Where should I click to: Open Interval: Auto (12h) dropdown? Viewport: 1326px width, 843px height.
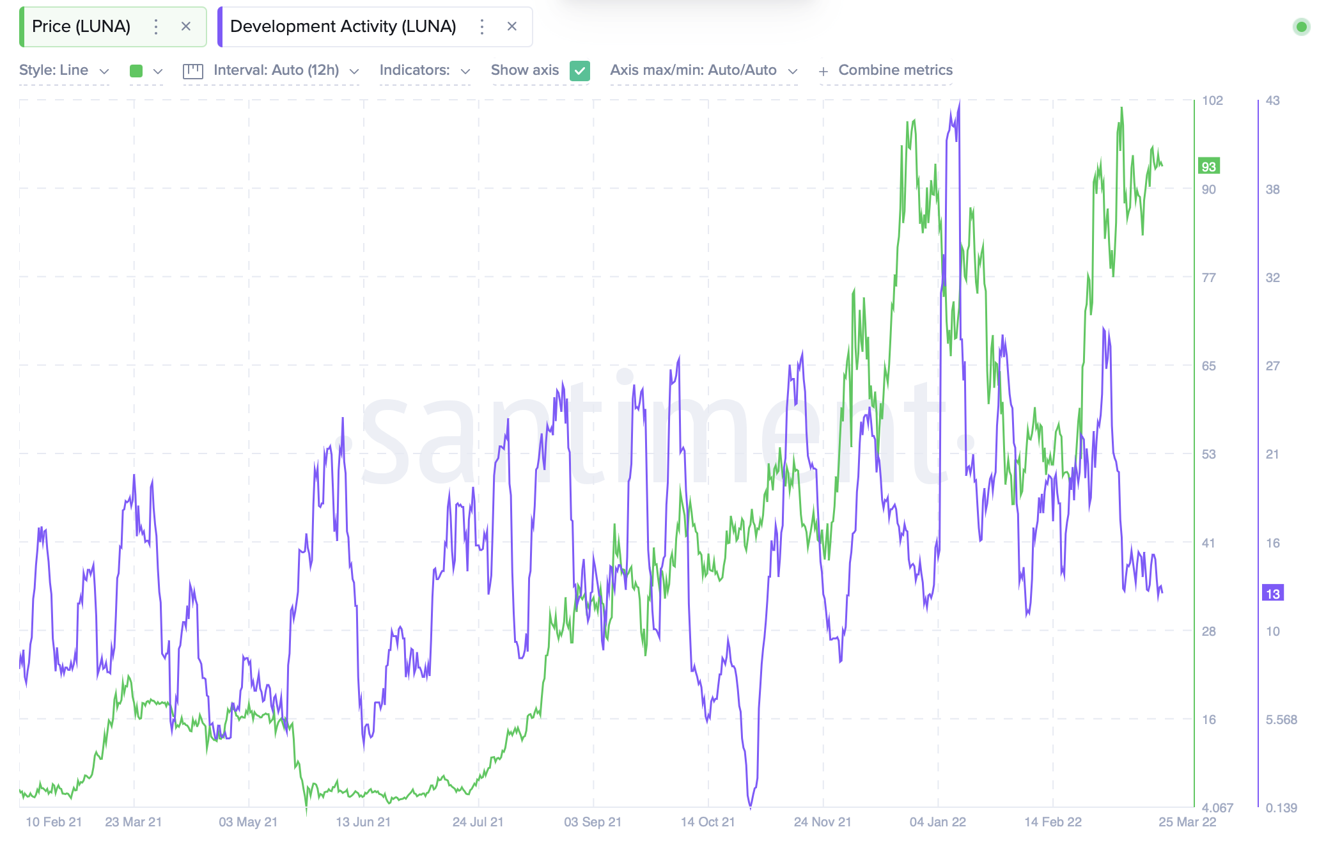pos(286,70)
